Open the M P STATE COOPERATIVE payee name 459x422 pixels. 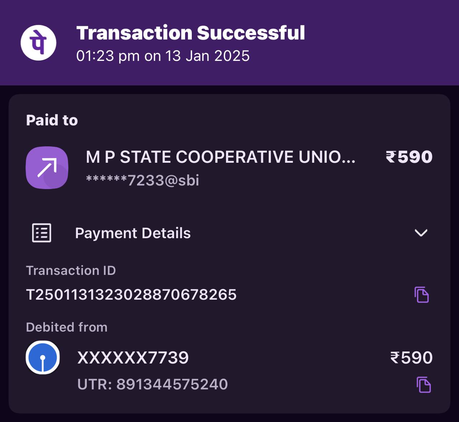pos(221,157)
